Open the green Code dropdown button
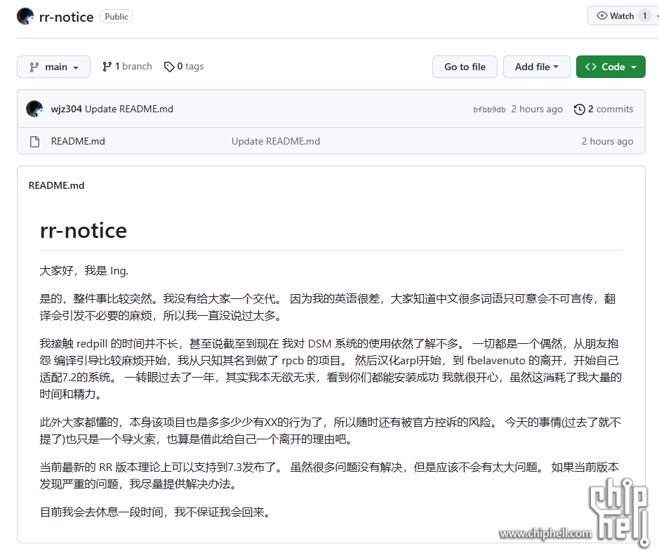Viewport: 659px width, 558px height. point(611,67)
